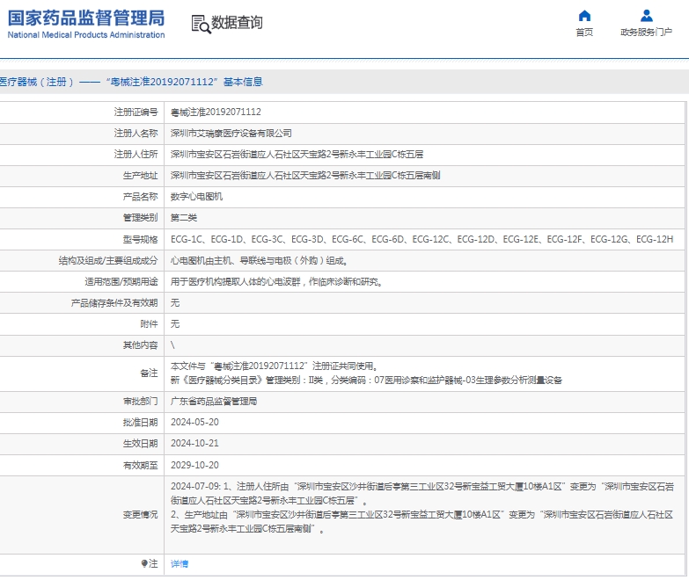The width and height of the screenshot is (689, 580).
Task: Click the 注册证编号 row label
Action: [x=136, y=112]
